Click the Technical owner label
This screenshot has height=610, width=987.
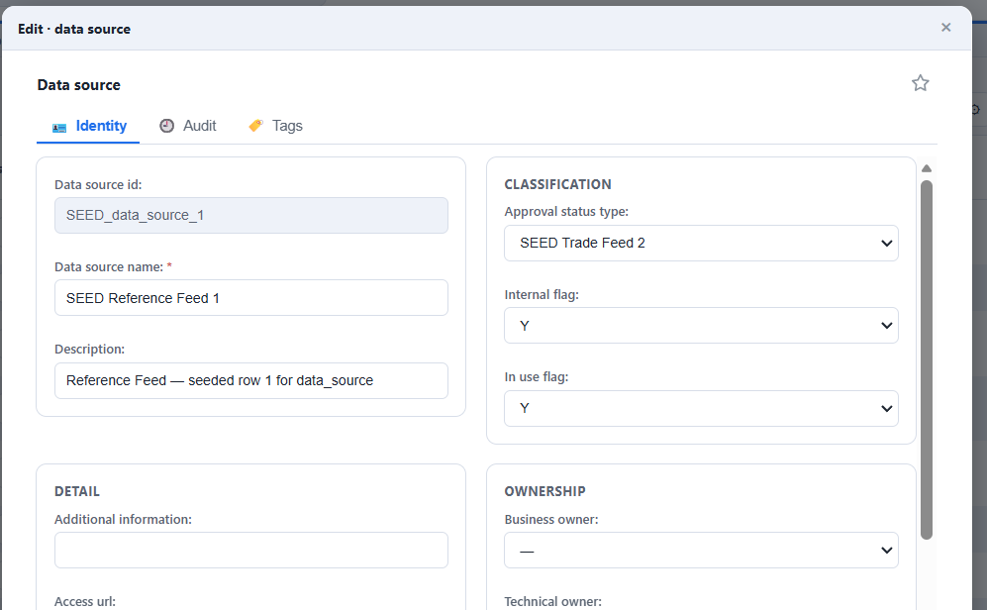[x=552, y=602]
